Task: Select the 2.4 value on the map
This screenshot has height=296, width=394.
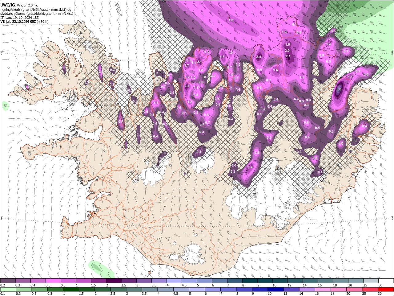Action: pos(259,57)
